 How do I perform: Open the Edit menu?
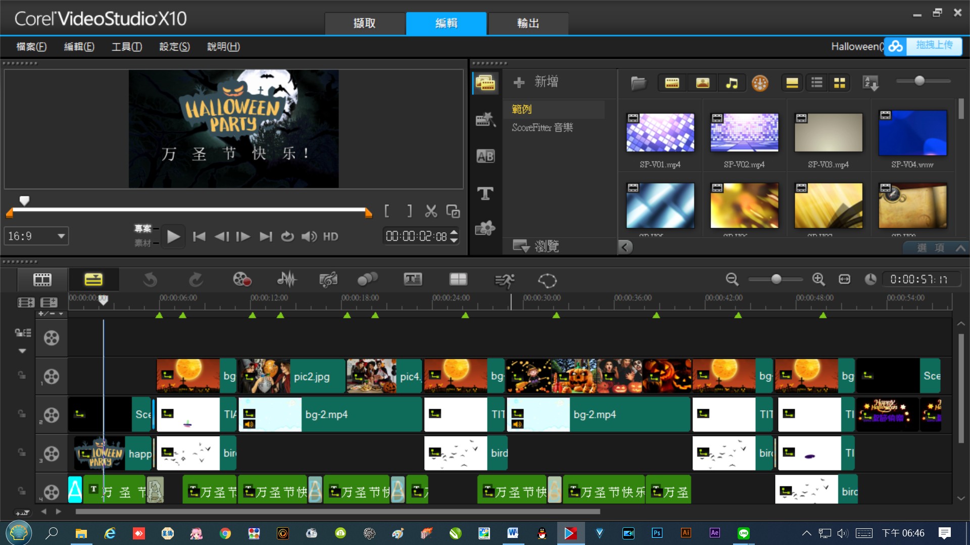click(79, 47)
